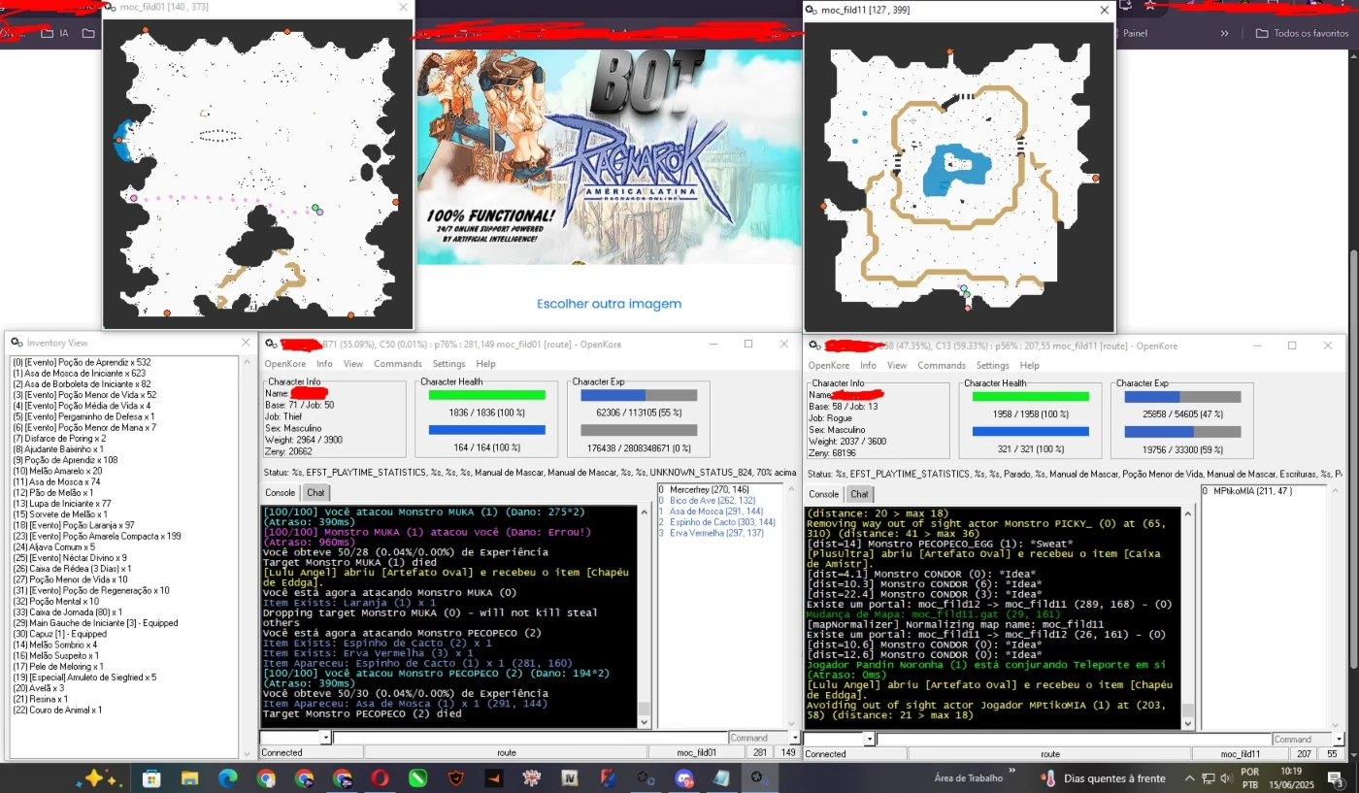This screenshot has width=1359, height=793.
Task: Click the volume icon in the system tray
Action: (1227, 778)
